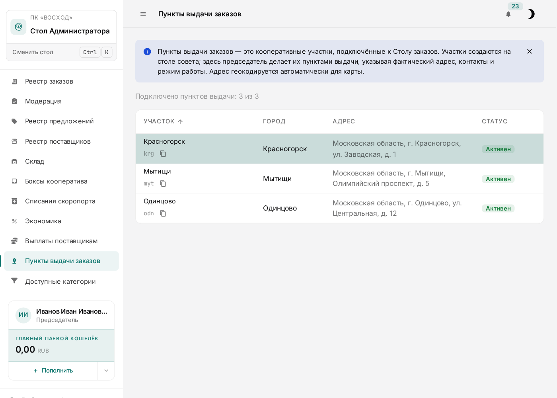Copy the odn section code
Screen dimensions: 557x398
(x=163, y=213)
